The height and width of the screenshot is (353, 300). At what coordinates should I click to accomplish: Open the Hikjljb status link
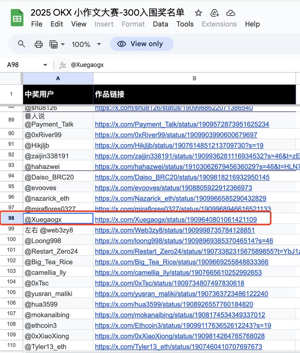(179, 145)
